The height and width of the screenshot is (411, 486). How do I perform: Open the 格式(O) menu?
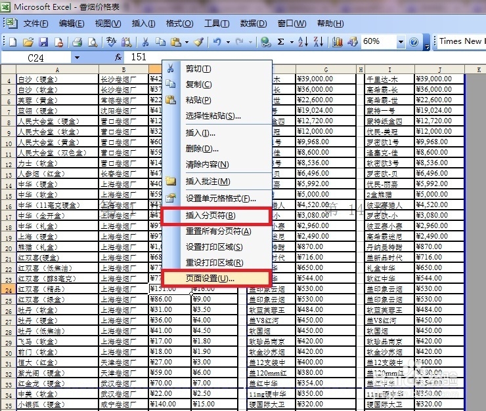[x=179, y=24]
